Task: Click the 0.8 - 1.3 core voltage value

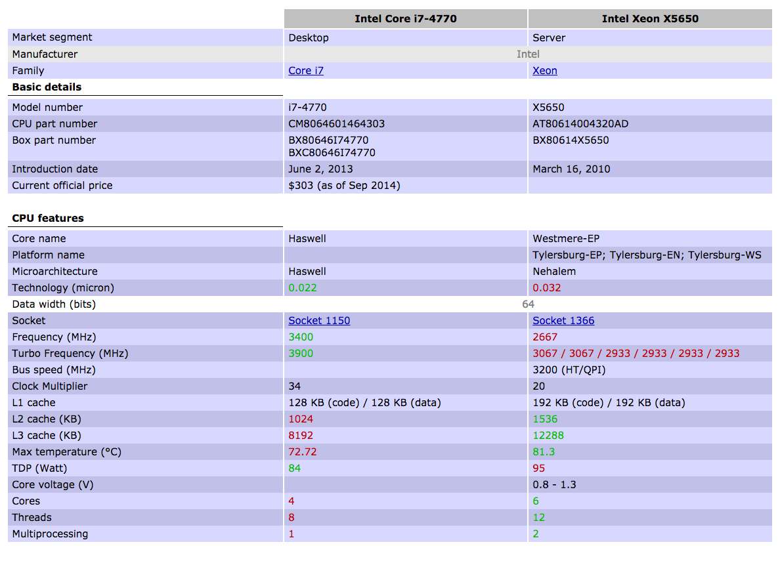Action: point(554,485)
